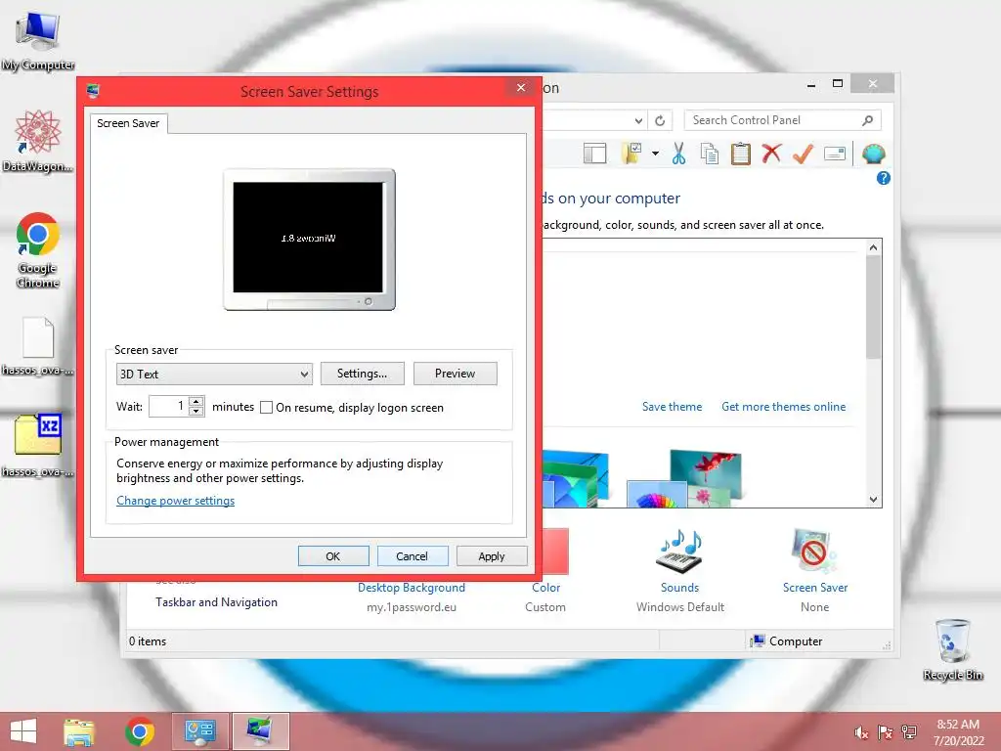Open the blue Help question mark
Image resolution: width=1001 pixels, height=751 pixels.
(x=884, y=178)
